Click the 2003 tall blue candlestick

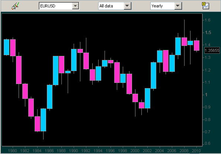(x=154, y=76)
